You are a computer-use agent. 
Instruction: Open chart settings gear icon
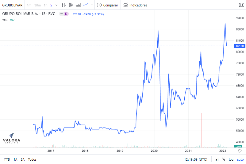(240, 151)
